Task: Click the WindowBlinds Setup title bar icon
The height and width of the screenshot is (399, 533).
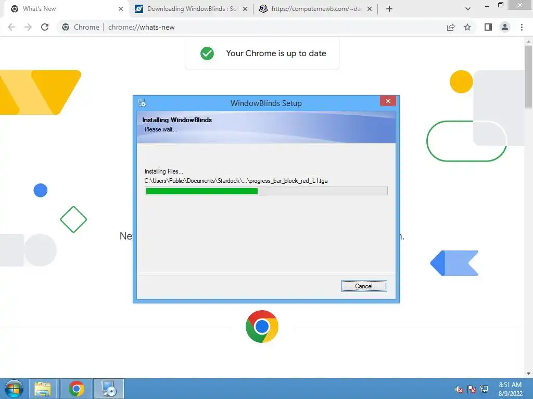Action: click(142, 103)
